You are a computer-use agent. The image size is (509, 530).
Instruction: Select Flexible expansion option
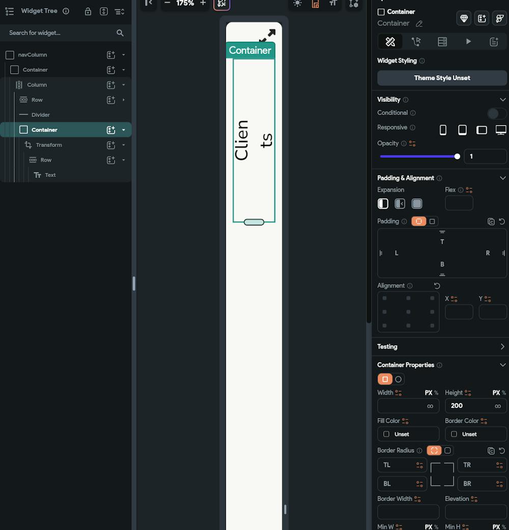coord(400,204)
